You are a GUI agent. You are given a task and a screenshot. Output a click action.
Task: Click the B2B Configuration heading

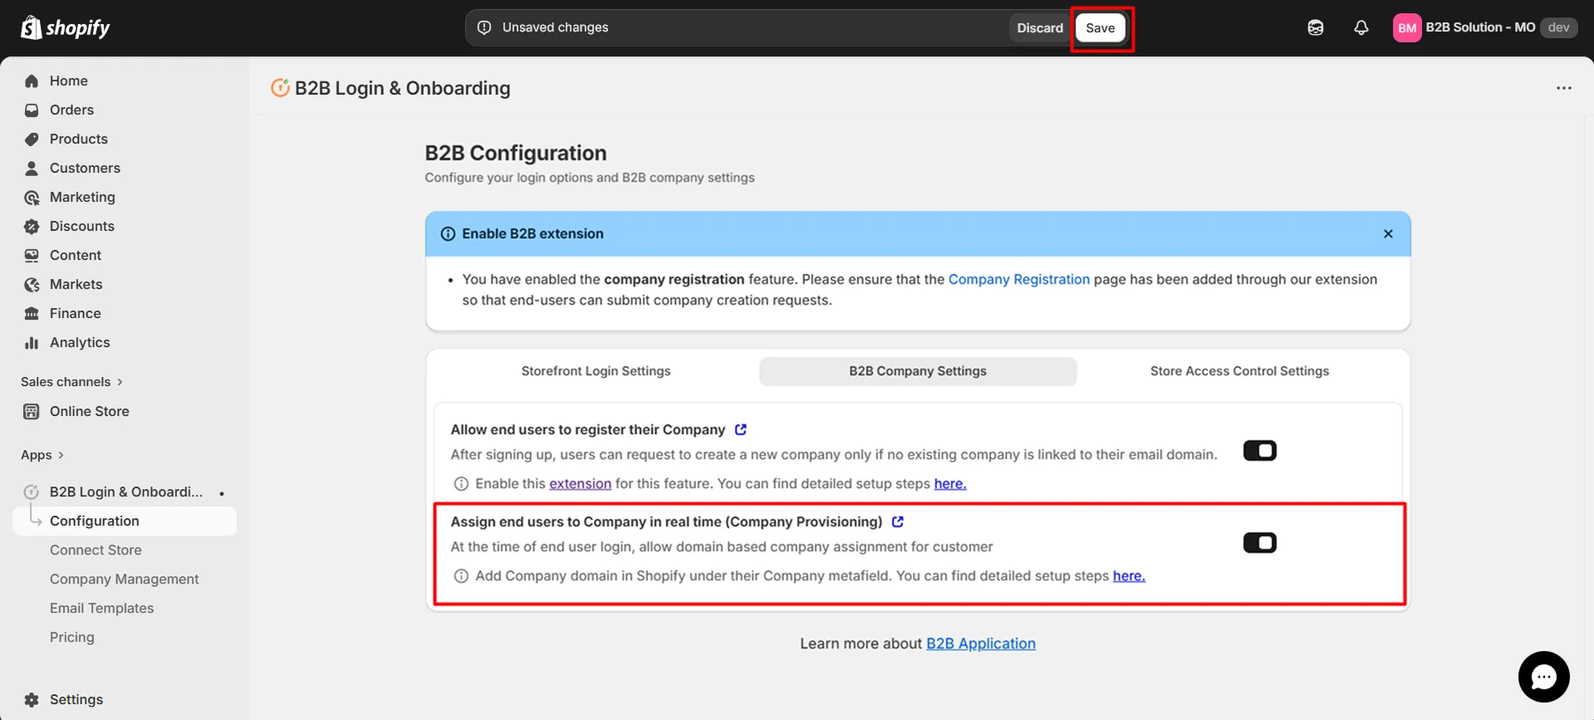(515, 153)
